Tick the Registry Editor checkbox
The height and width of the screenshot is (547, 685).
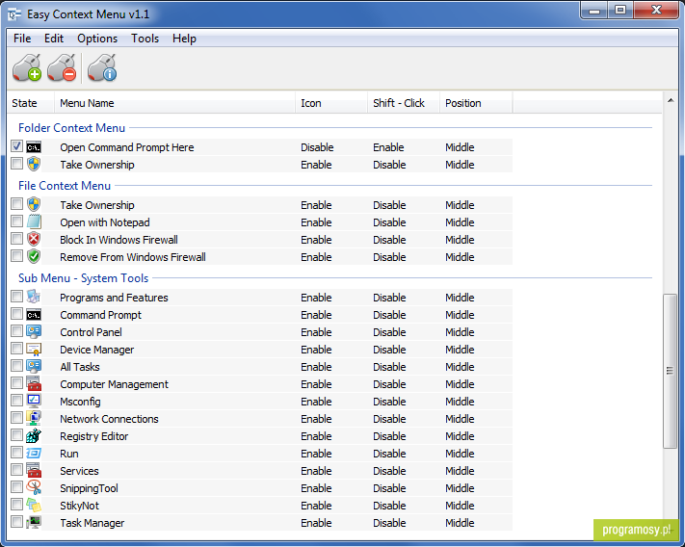point(16,434)
